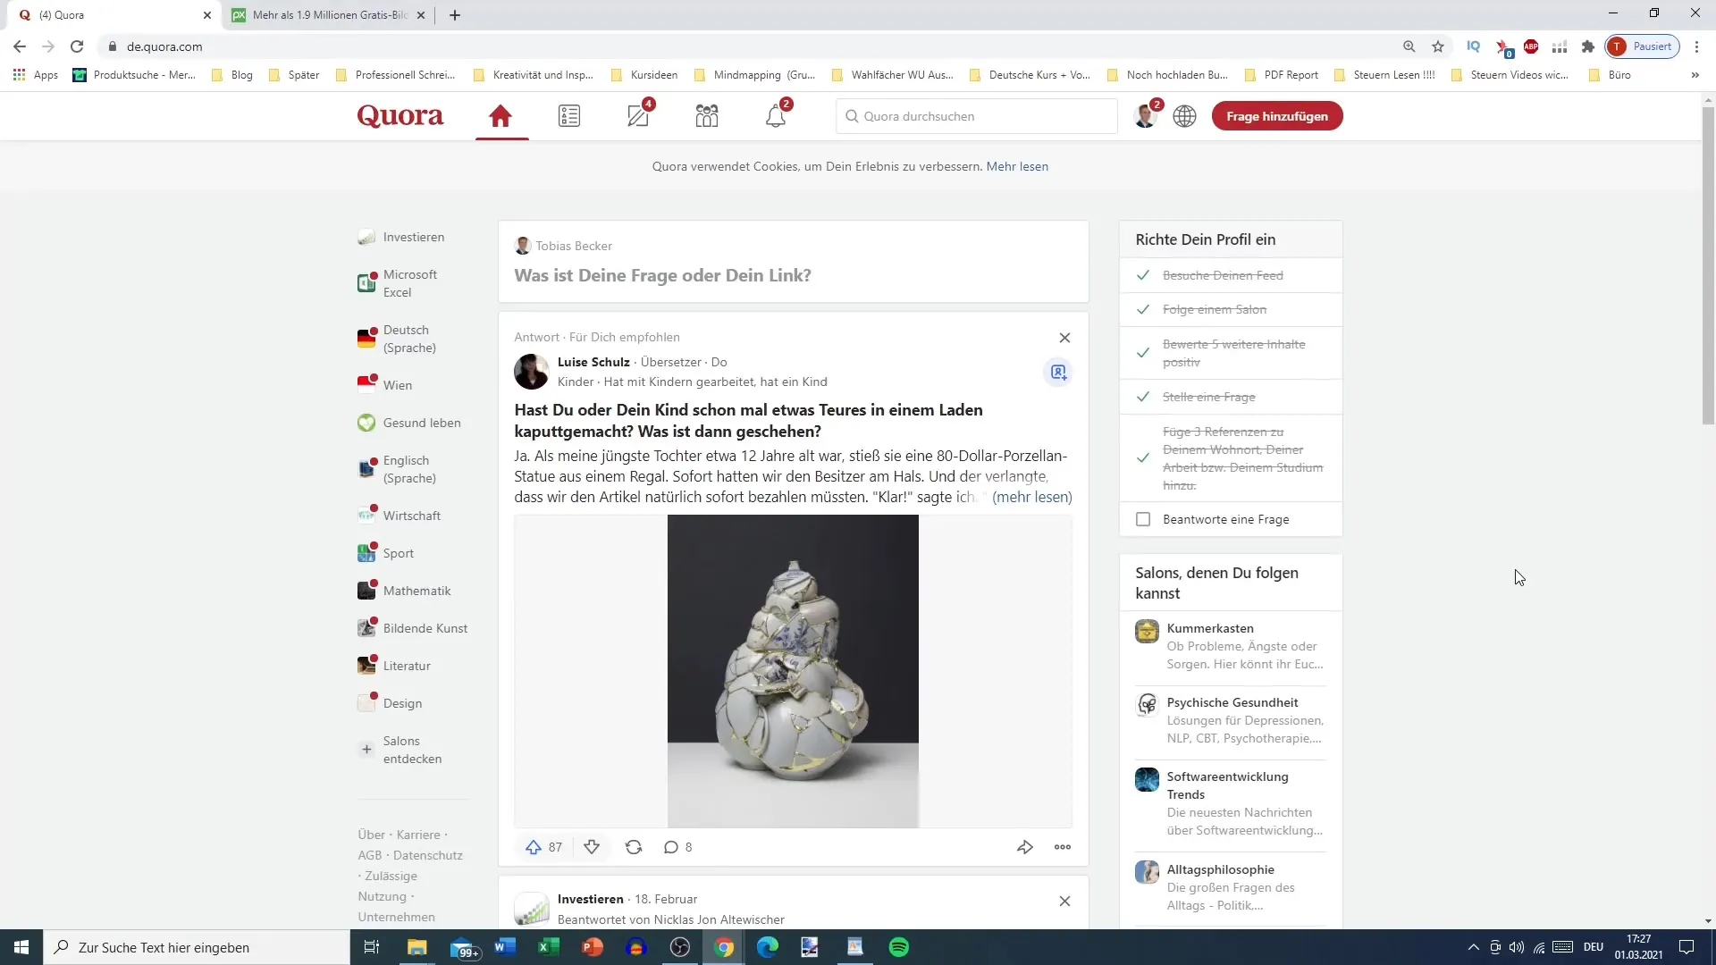Open the notifications bell icon
The image size is (1716, 965).
coord(776,115)
